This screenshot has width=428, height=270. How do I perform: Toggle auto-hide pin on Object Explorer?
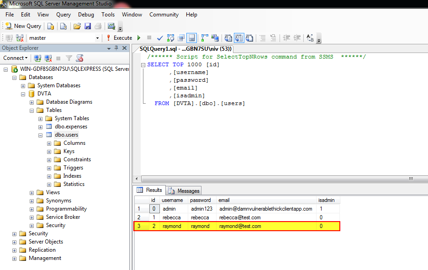pos(116,48)
